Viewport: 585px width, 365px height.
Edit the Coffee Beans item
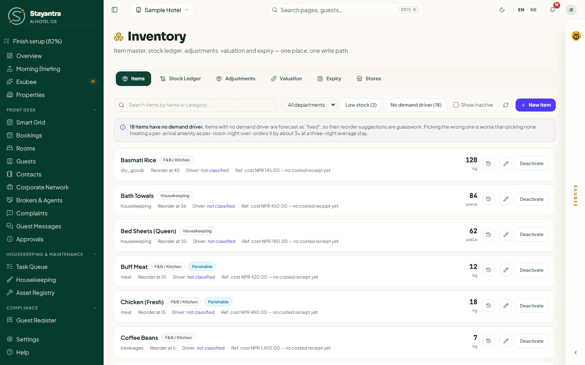tap(506, 341)
